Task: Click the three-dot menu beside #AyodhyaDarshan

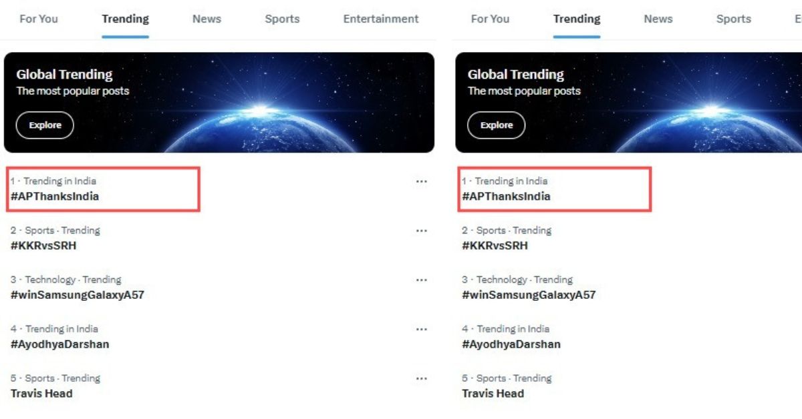Action: pos(421,330)
